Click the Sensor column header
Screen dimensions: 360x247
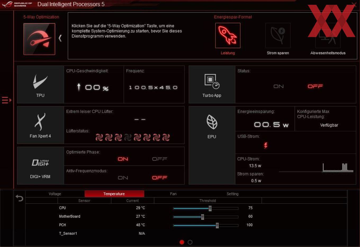[84, 201]
